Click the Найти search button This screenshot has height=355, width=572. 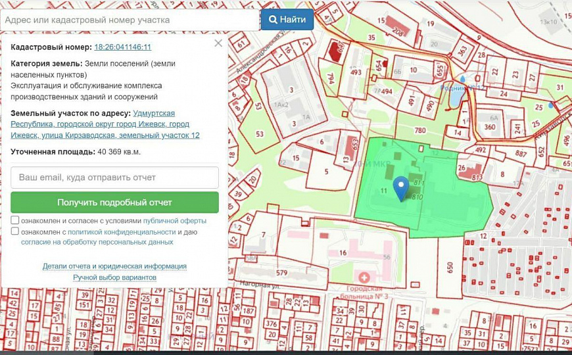tap(287, 19)
